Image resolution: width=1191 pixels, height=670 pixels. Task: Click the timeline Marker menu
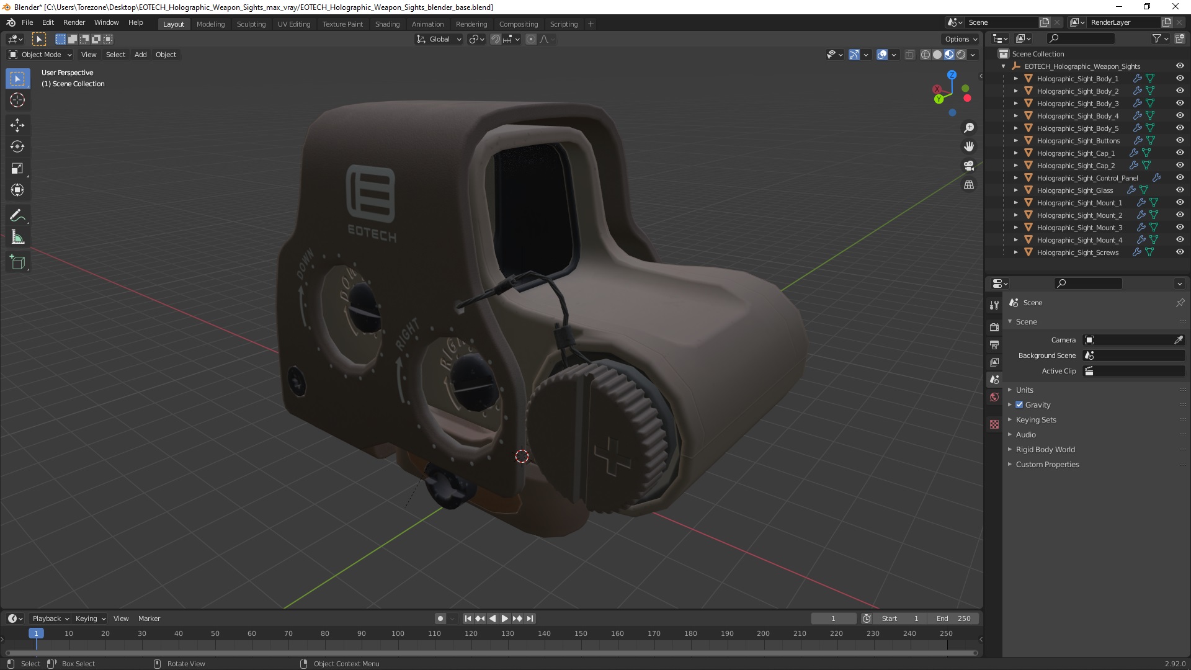point(149,619)
